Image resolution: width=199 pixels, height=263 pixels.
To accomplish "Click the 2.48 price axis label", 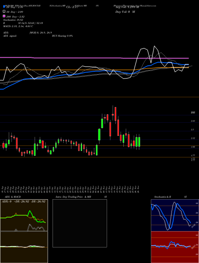I will [193, 121].
